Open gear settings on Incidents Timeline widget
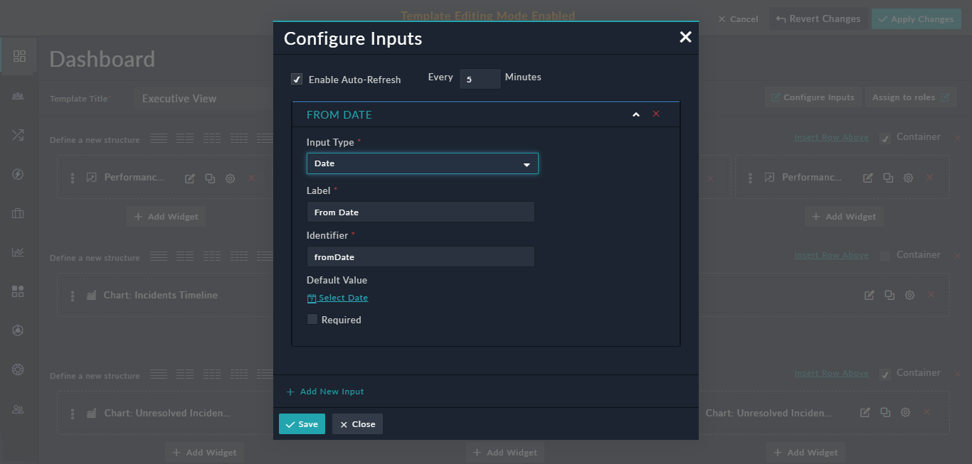The height and width of the screenshot is (464, 972). (x=909, y=294)
